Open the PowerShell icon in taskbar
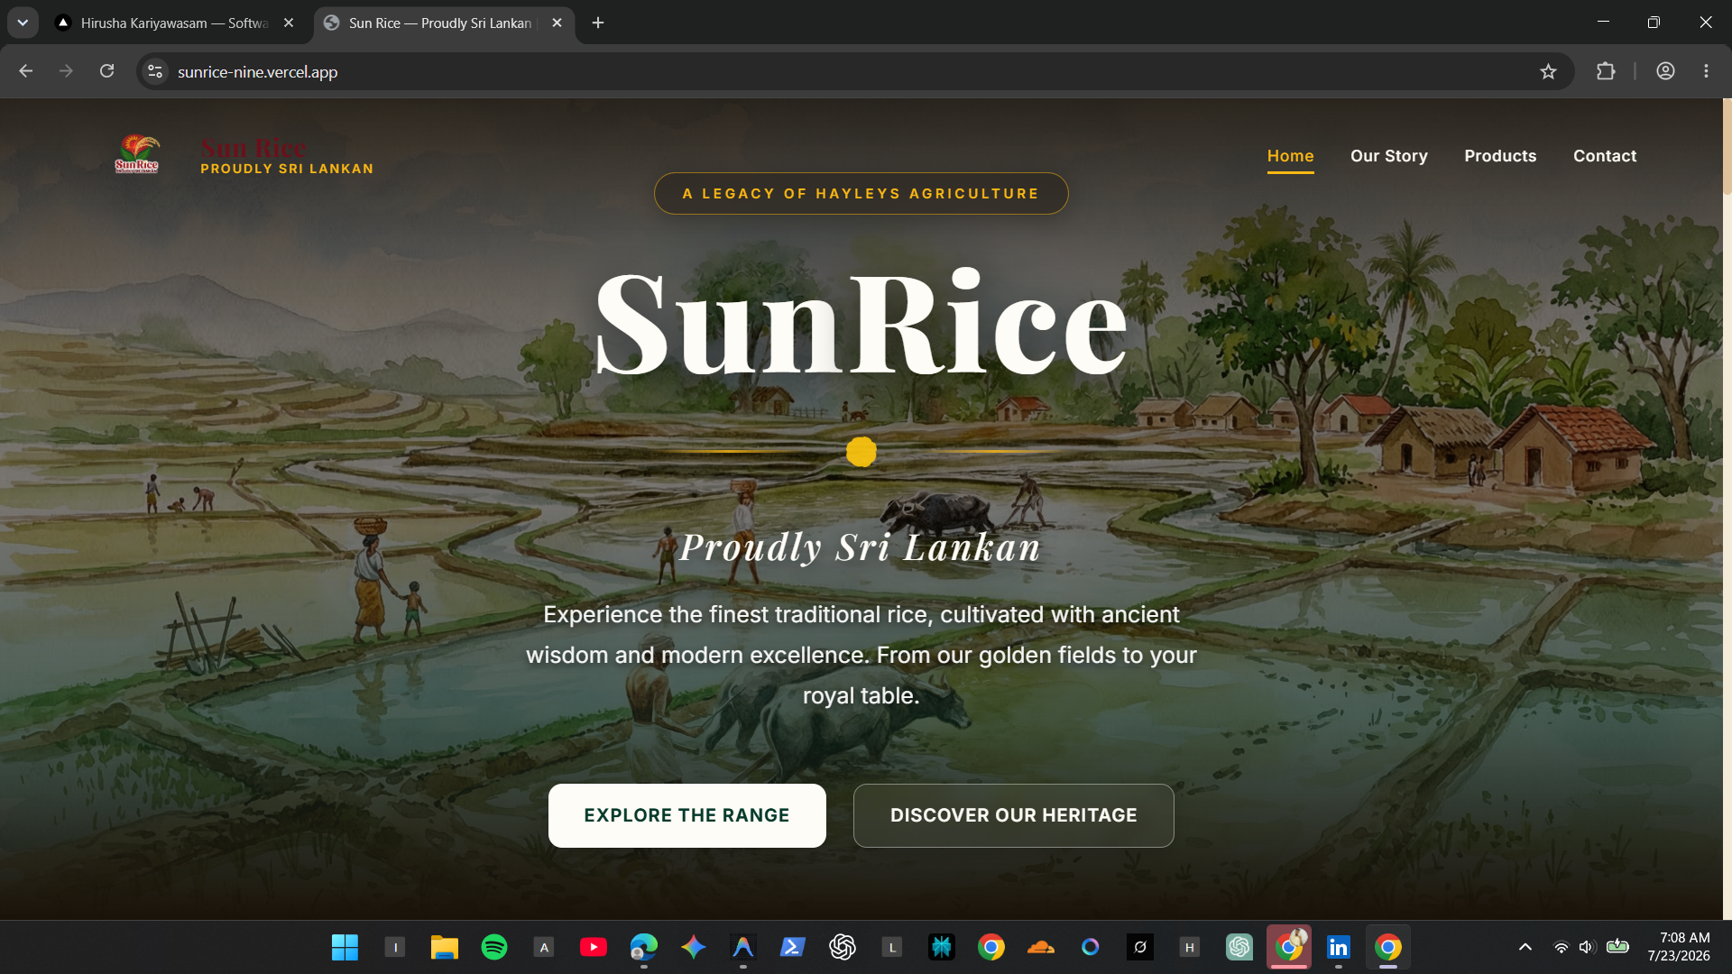 tap(792, 947)
